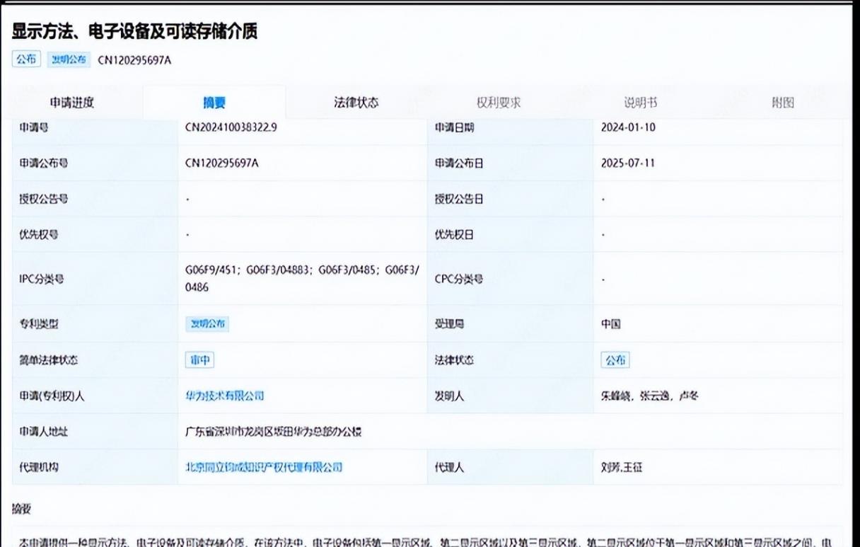The image size is (860, 547).
Task: Open the 北京同立钧成知识产权代理有限公司 agency link
Action: (x=263, y=467)
